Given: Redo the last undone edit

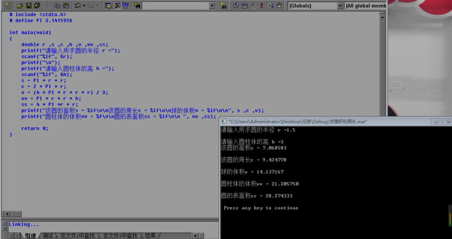Looking at the screenshot, I should point(92,5).
